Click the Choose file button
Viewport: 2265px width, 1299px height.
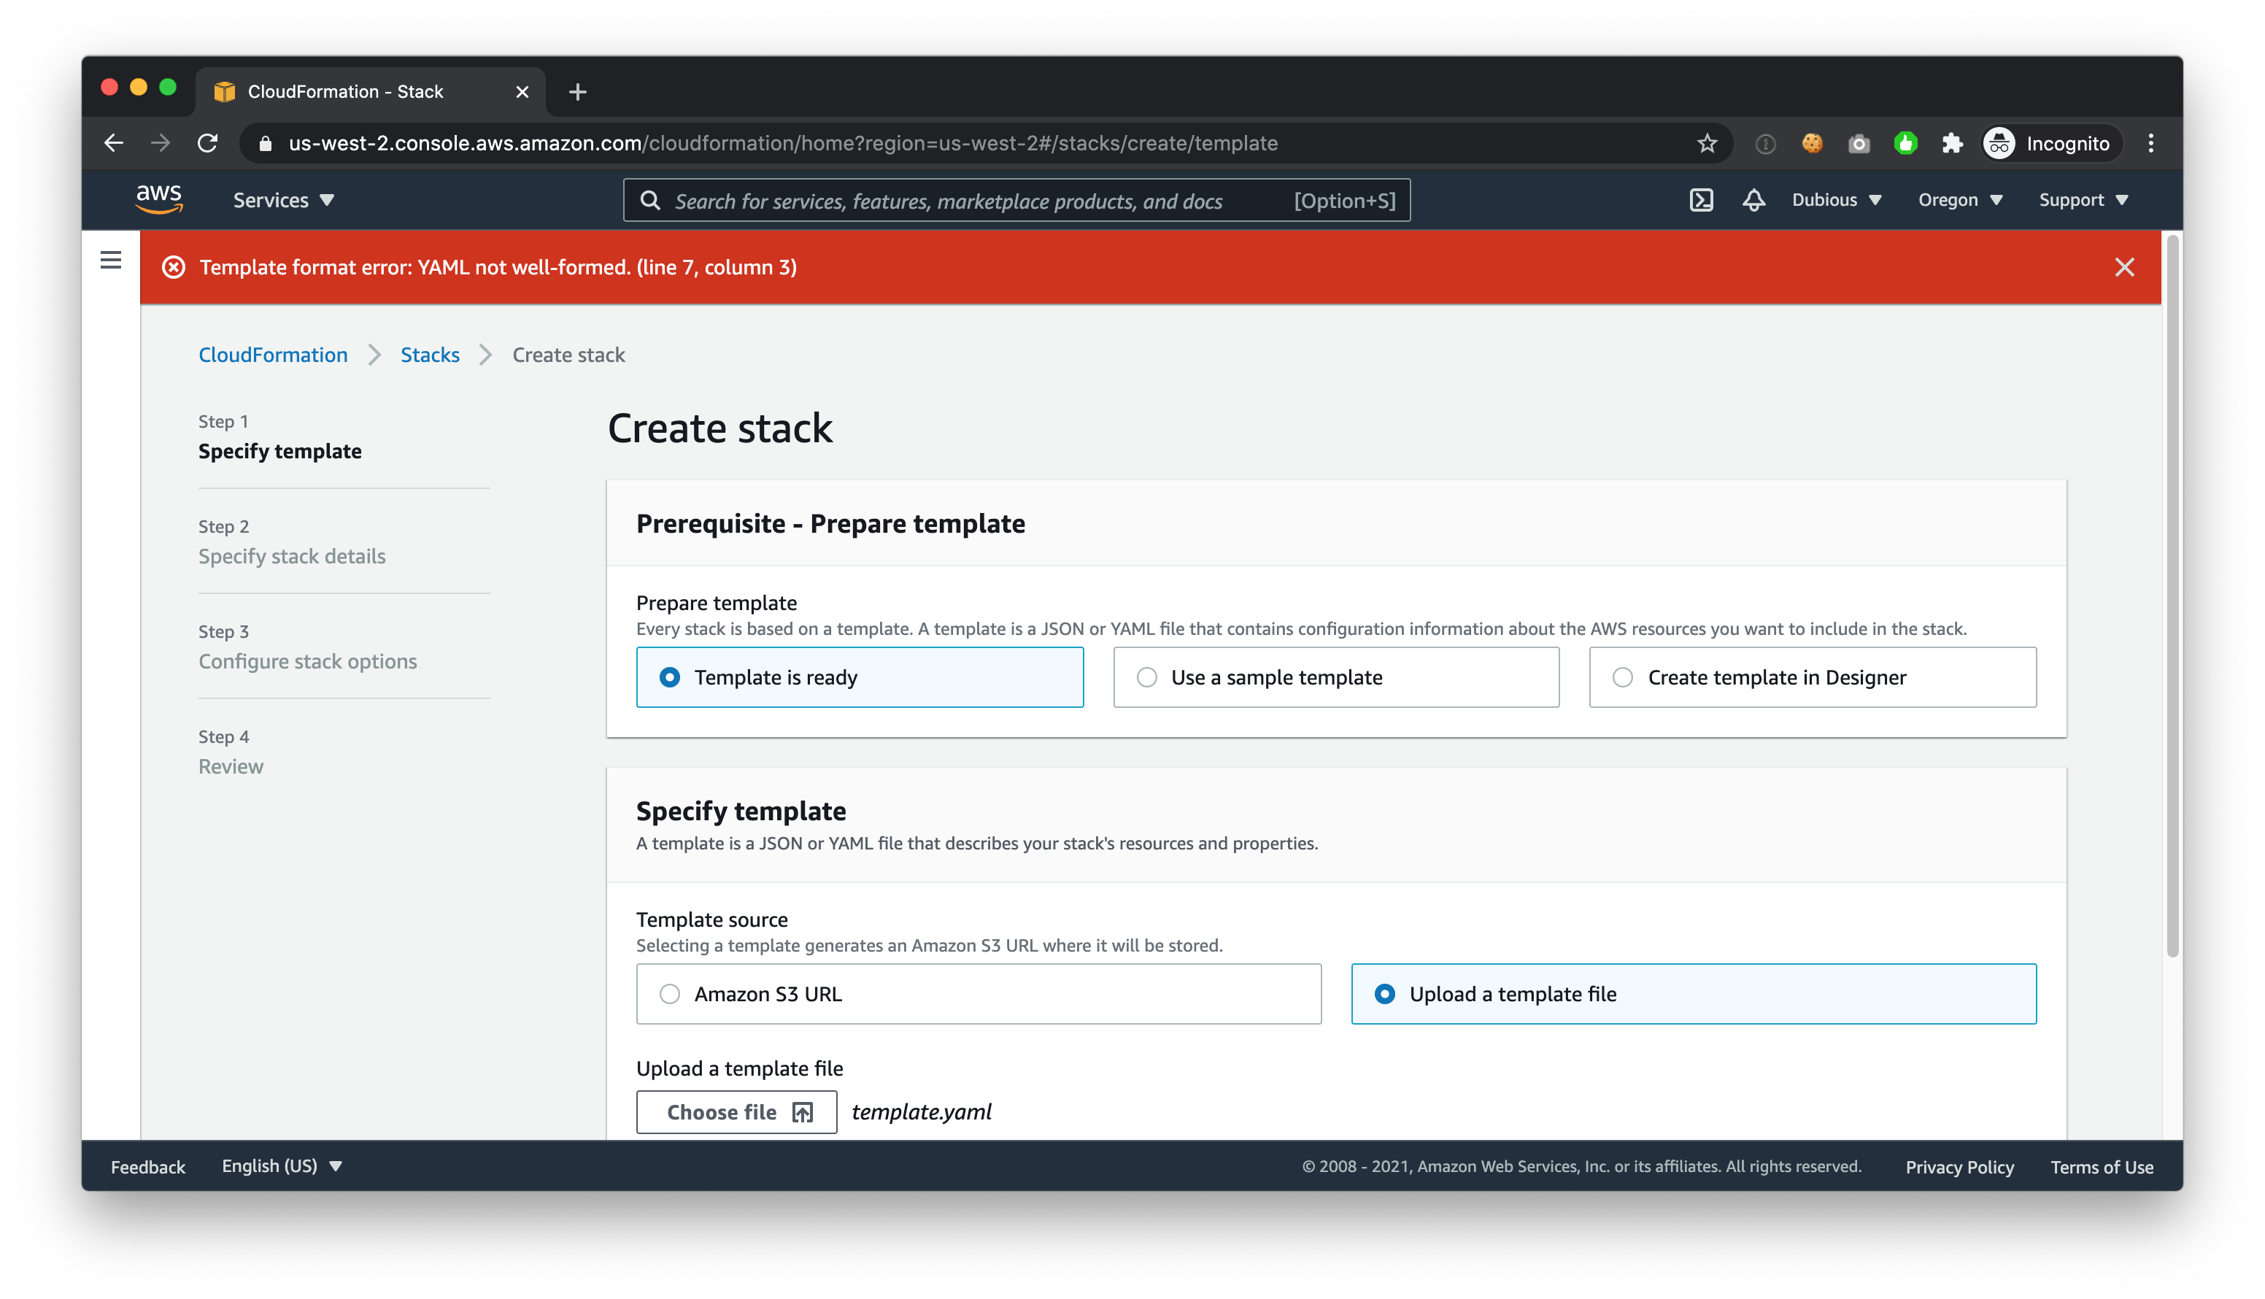click(736, 1111)
